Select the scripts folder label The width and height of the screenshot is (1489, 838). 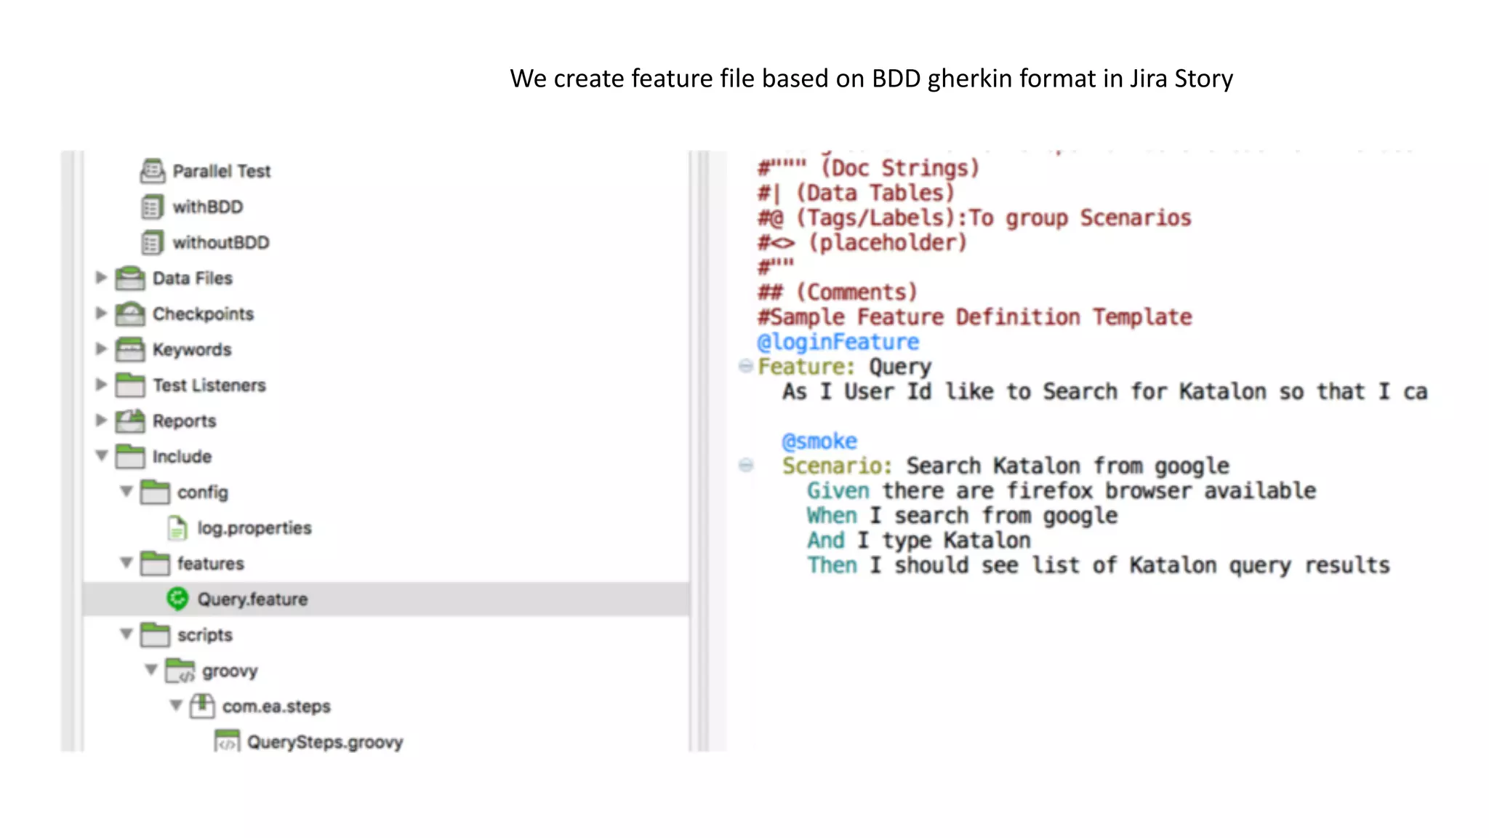[x=205, y=635]
